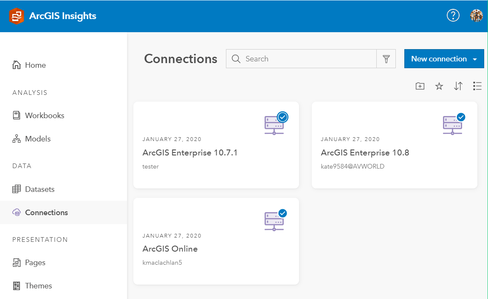488x299 pixels.
Task: Click the ArcGIS Insights logo icon
Action: pyautogui.click(x=17, y=16)
